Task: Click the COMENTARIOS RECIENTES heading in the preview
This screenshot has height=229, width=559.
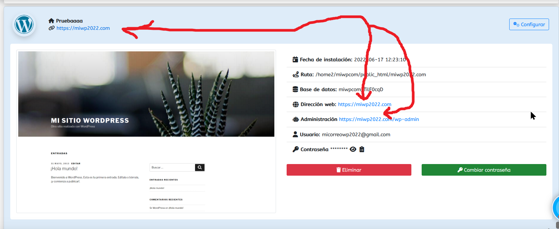Action: tap(166, 200)
